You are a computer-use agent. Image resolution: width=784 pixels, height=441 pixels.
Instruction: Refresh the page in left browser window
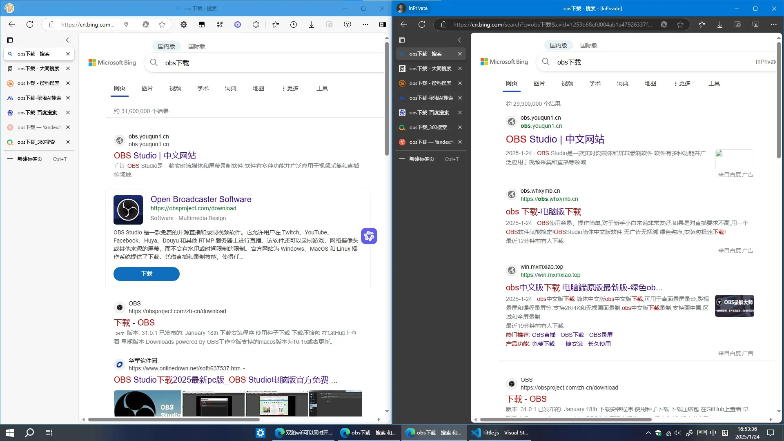point(30,24)
